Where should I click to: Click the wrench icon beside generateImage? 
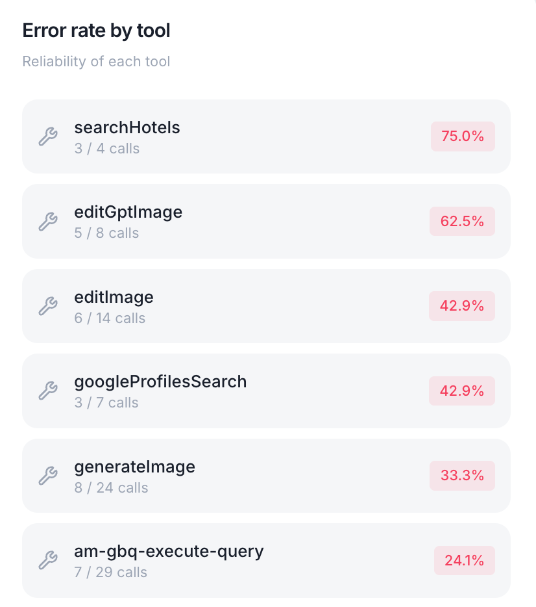tap(48, 476)
